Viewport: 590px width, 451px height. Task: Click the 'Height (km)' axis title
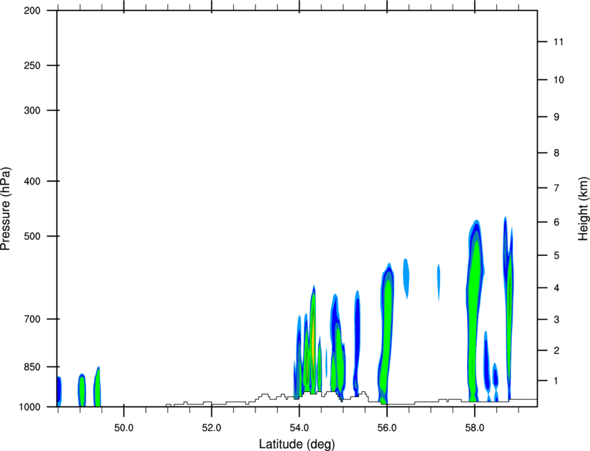tap(583, 208)
